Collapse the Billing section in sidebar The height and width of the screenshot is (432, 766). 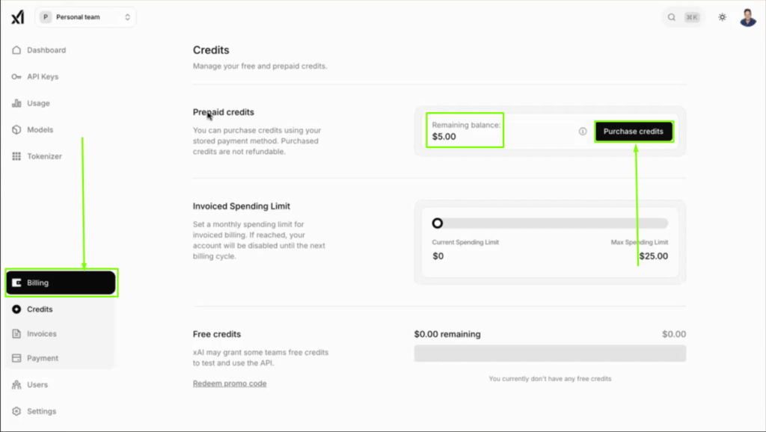61,283
